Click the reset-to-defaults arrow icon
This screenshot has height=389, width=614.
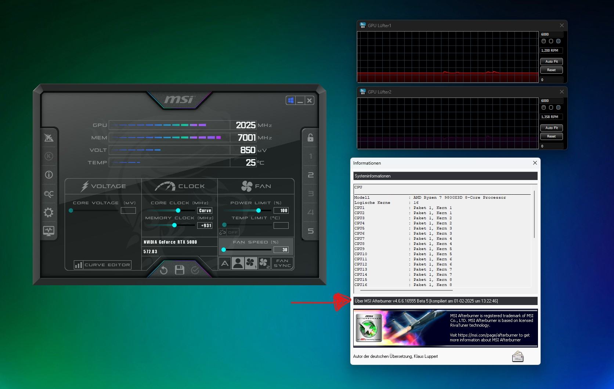(164, 271)
